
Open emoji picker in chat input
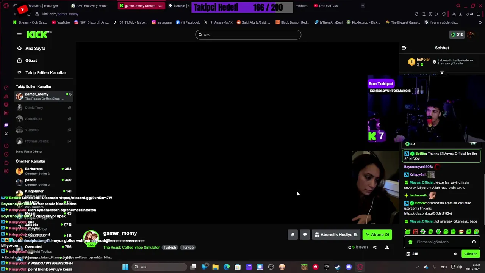(x=474, y=242)
